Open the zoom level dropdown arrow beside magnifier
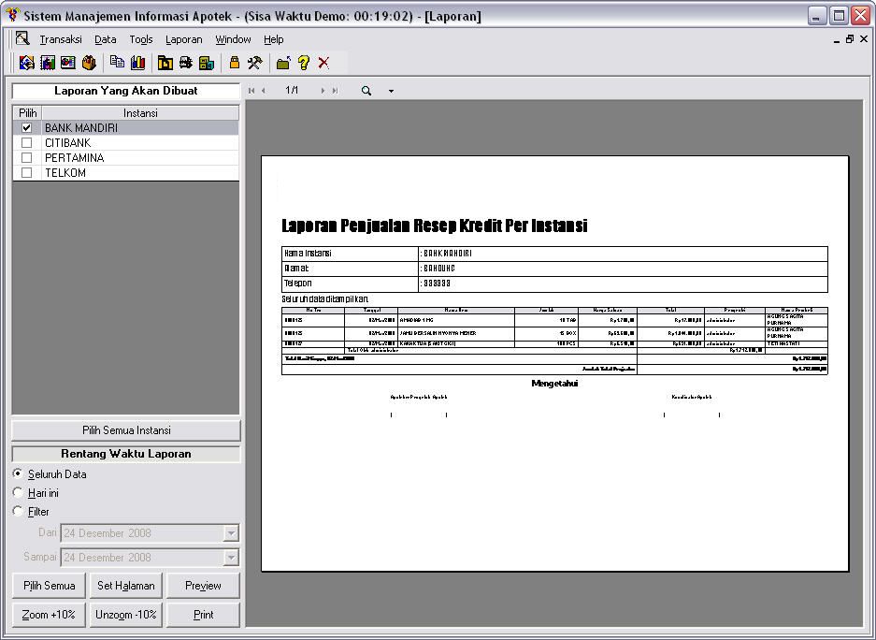This screenshot has height=640, width=876. 391,91
